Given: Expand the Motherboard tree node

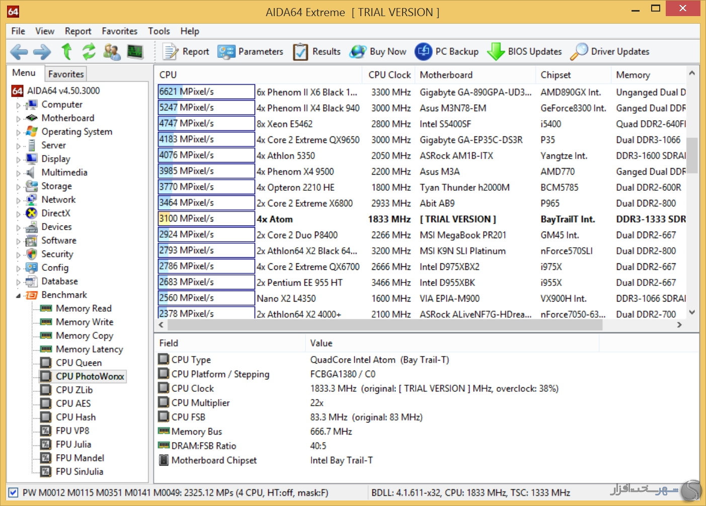Looking at the screenshot, I should click(19, 119).
